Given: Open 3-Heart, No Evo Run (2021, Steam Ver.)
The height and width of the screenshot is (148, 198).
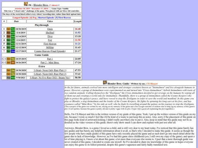Looking at the screenshot, I should click(x=50, y=77).
